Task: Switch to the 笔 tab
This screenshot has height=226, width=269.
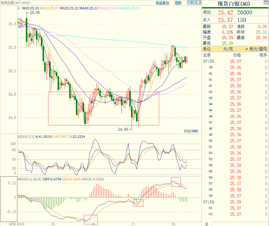Action: (206, 224)
